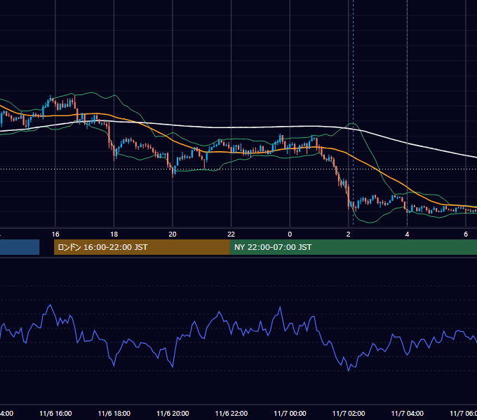Click the "11/6 22:00" date label

point(231,414)
